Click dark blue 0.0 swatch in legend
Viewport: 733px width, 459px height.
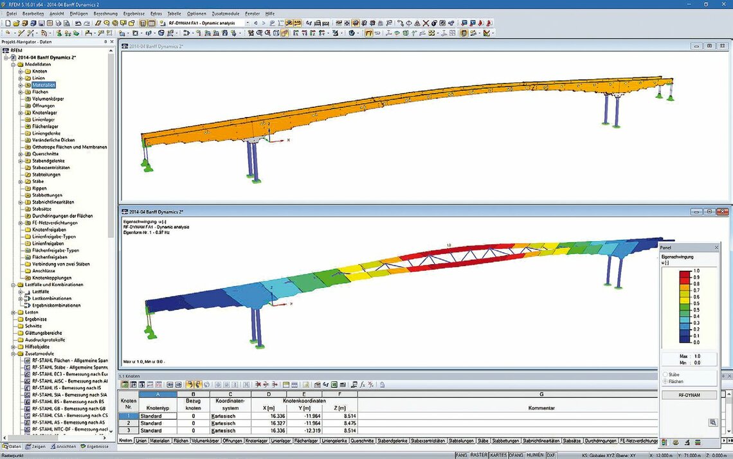click(x=685, y=340)
